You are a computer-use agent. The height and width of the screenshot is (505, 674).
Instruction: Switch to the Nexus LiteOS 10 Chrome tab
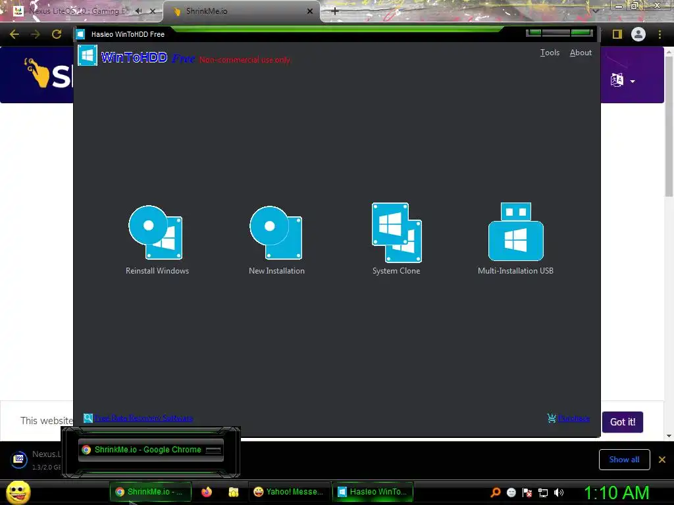point(78,11)
